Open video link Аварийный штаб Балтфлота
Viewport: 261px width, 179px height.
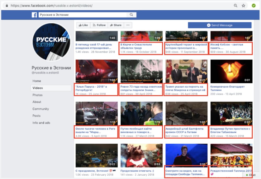(184, 130)
